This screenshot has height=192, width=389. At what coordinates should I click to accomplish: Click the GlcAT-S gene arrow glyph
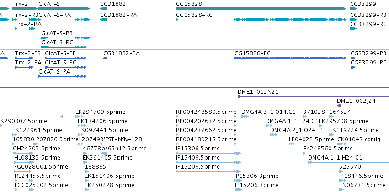tap(64, 9)
